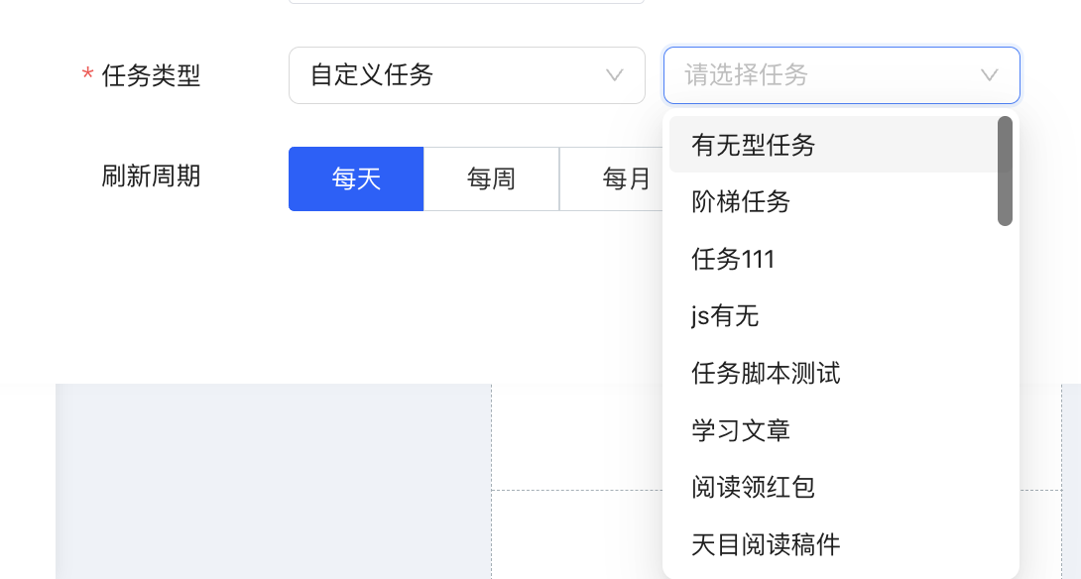
Task: Click the gray panel area below the form
Action: [273, 481]
